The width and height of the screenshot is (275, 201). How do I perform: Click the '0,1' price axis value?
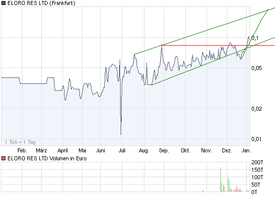255,38
